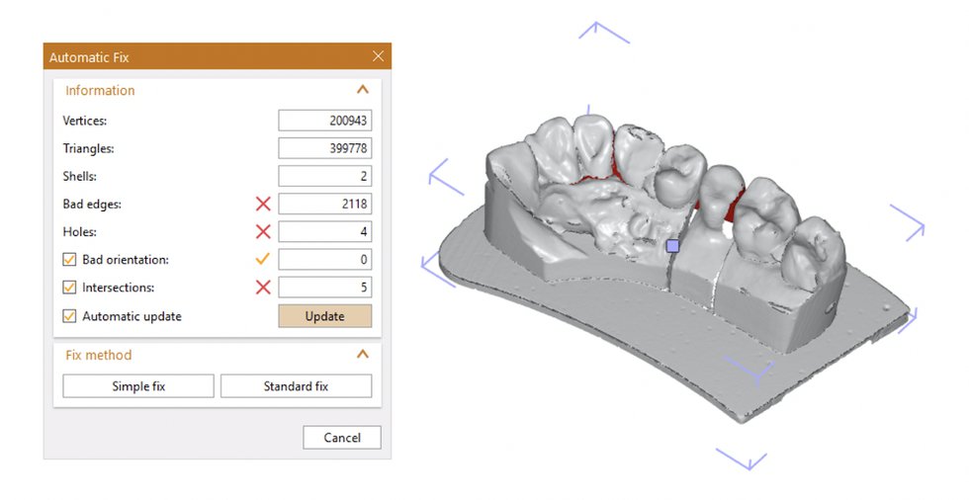Select the Vertices value field
The width and height of the screenshot is (969, 500).
coord(325,121)
